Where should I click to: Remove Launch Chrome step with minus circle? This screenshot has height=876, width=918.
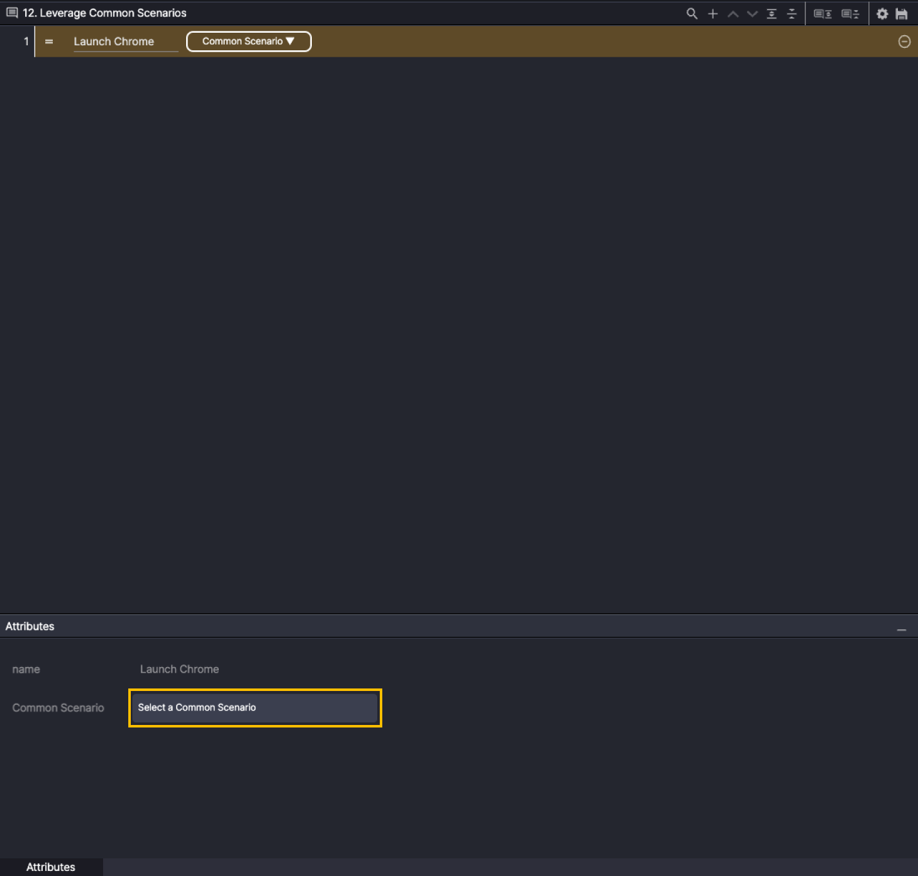click(904, 42)
